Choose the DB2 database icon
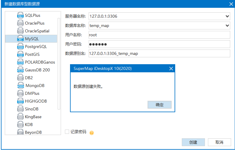Image resolution: width=235 pixels, height=150 pixels. coord(20,78)
